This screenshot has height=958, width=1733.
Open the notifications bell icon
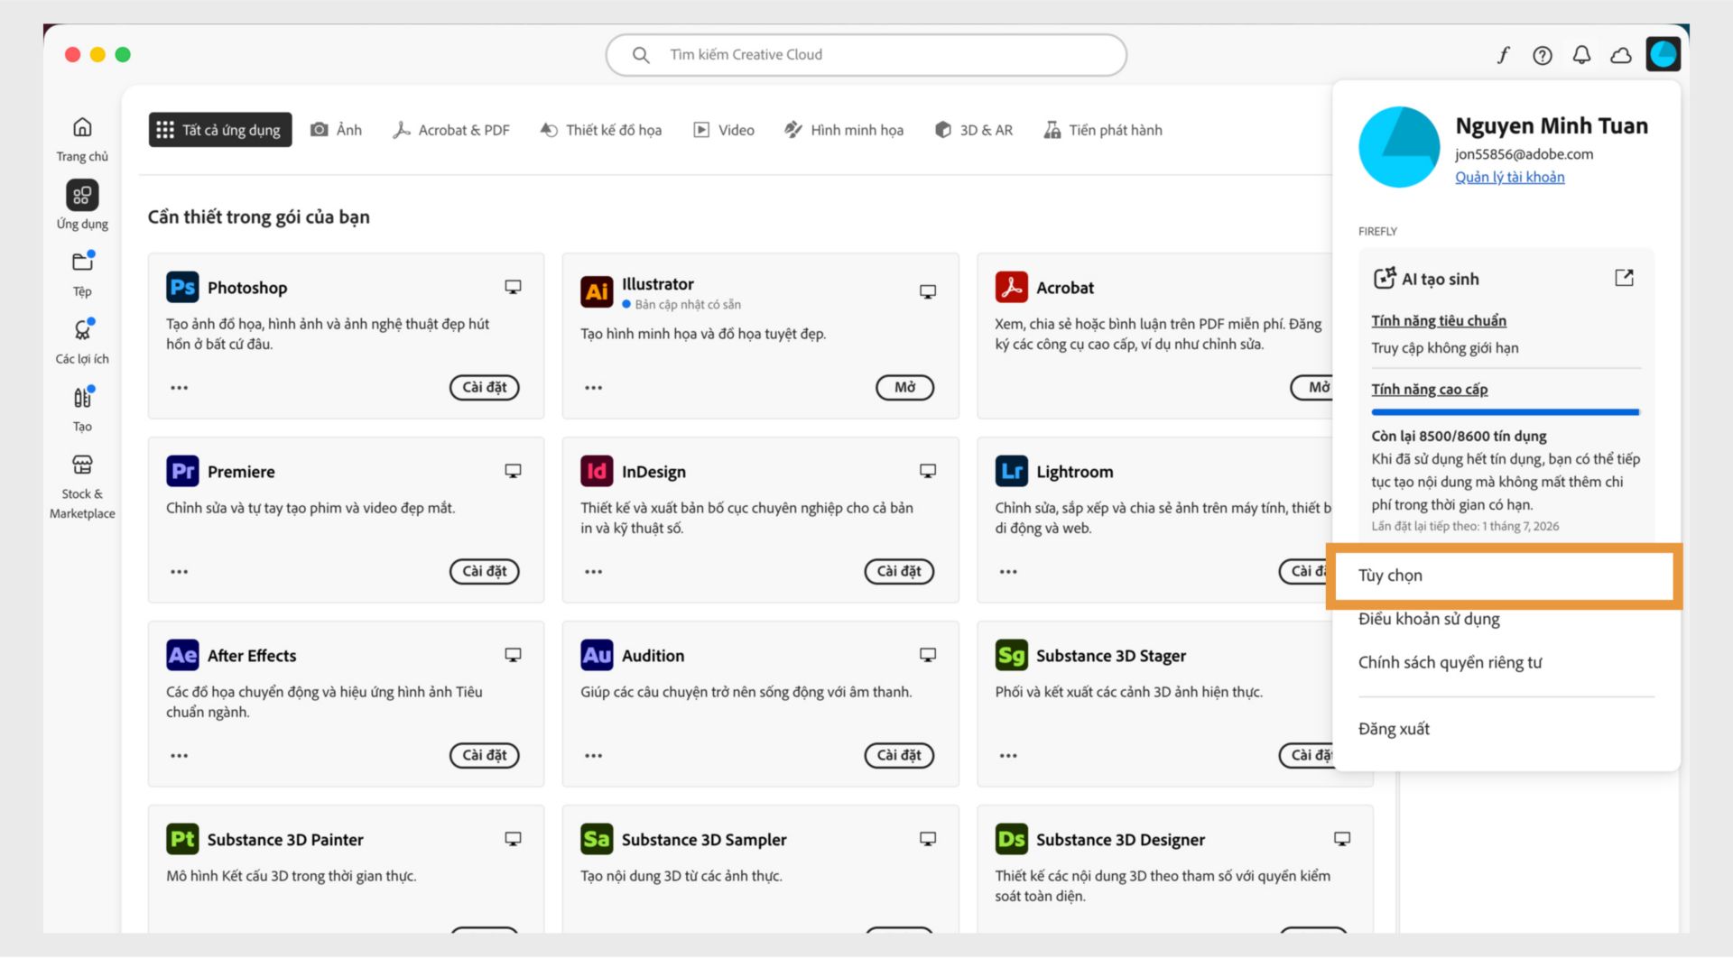pos(1581,55)
